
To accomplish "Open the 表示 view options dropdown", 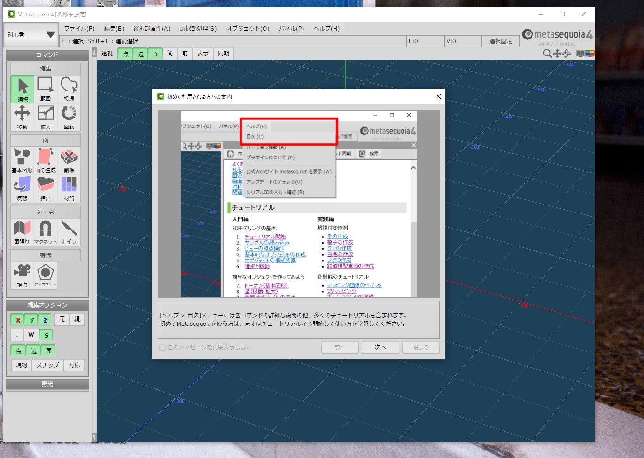I will click(203, 54).
